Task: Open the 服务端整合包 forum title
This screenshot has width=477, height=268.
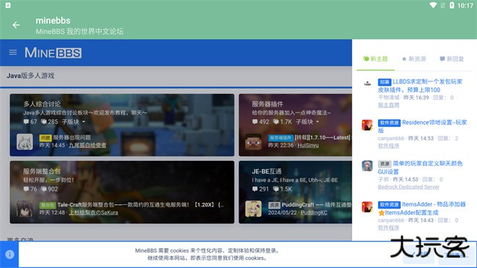Action: click(42, 171)
